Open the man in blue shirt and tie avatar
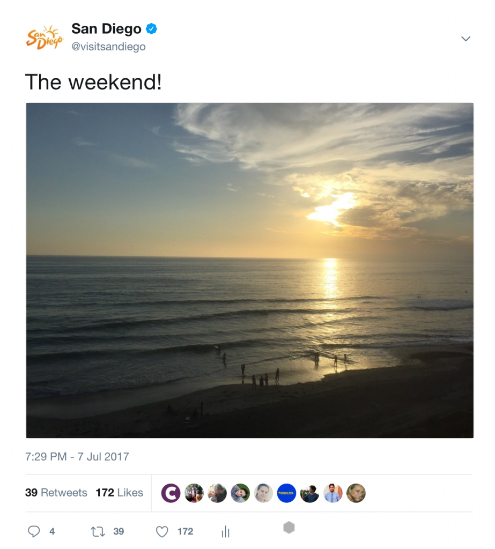The width and height of the screenshot is (495, 549). click(x=333, y=493)
